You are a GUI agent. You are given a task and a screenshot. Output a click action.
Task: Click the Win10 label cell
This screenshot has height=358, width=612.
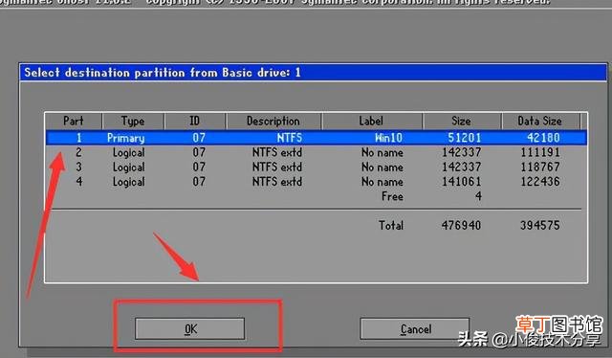pos(388,138)
